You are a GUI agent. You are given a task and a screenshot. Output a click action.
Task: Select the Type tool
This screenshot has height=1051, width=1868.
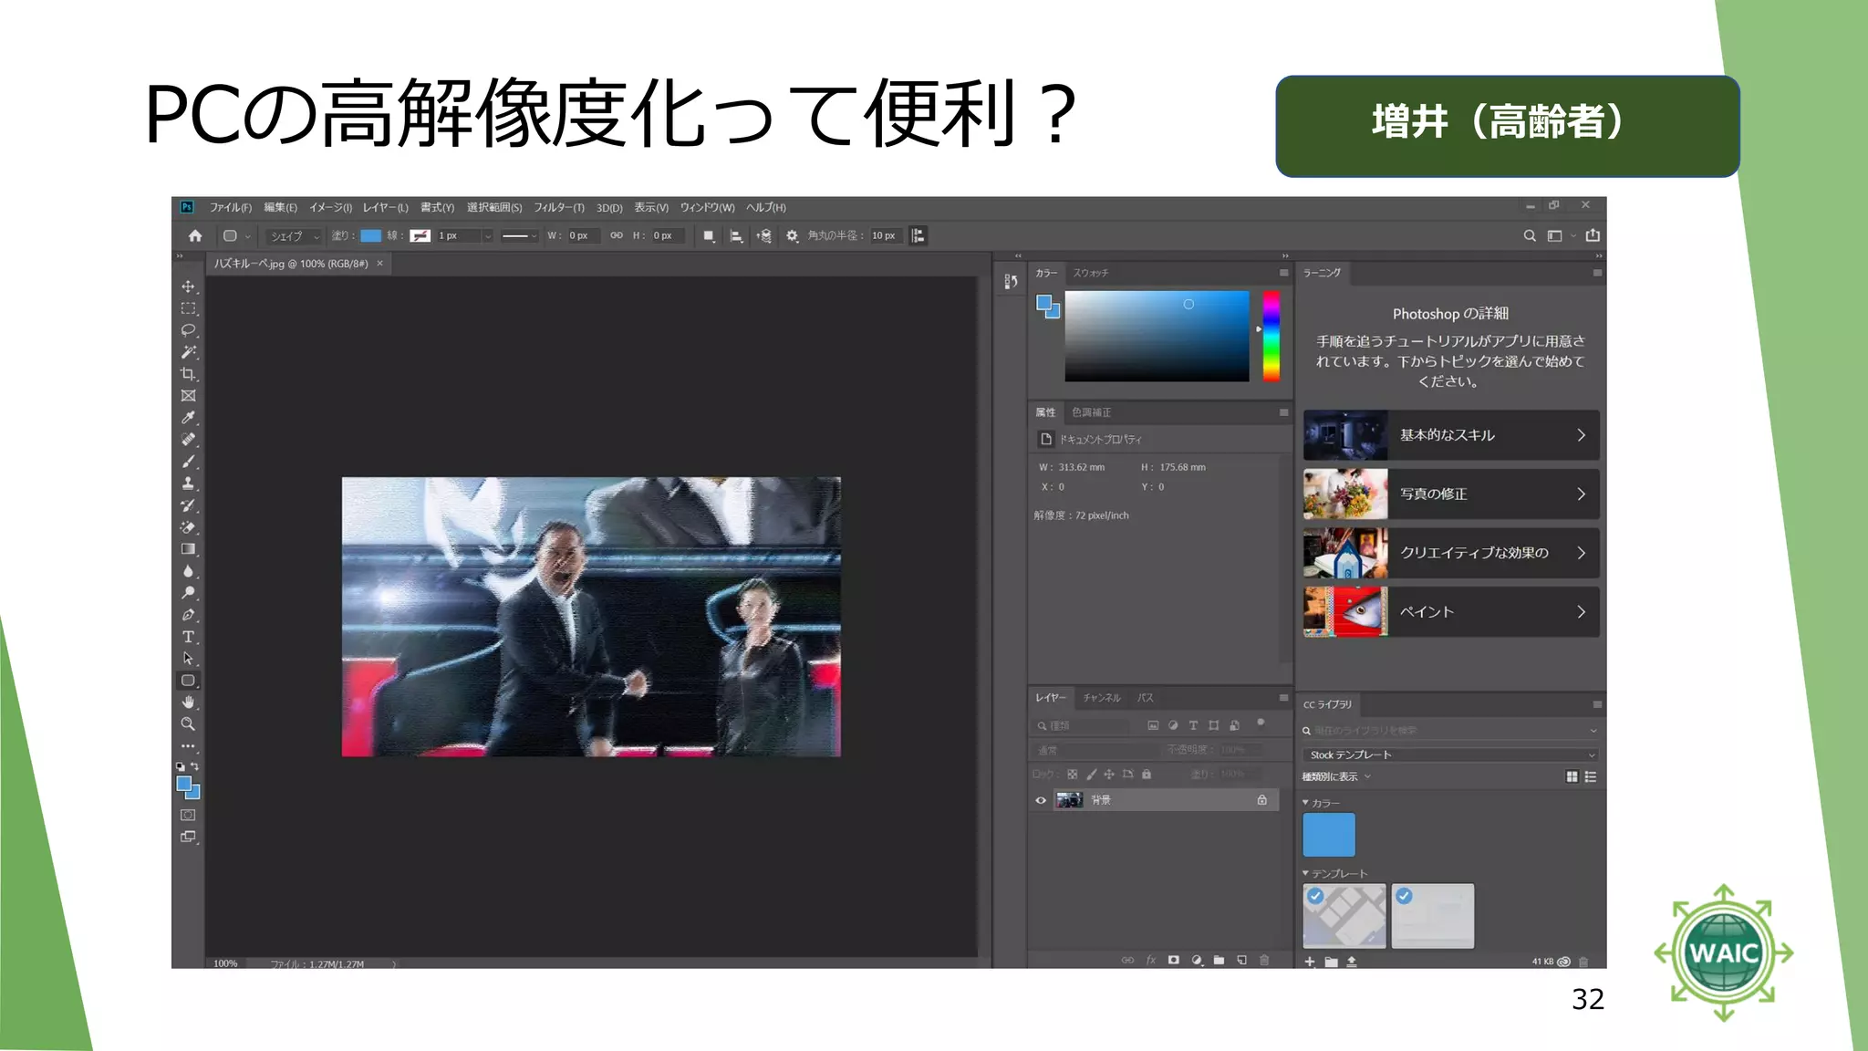click(x=188, y=637)
